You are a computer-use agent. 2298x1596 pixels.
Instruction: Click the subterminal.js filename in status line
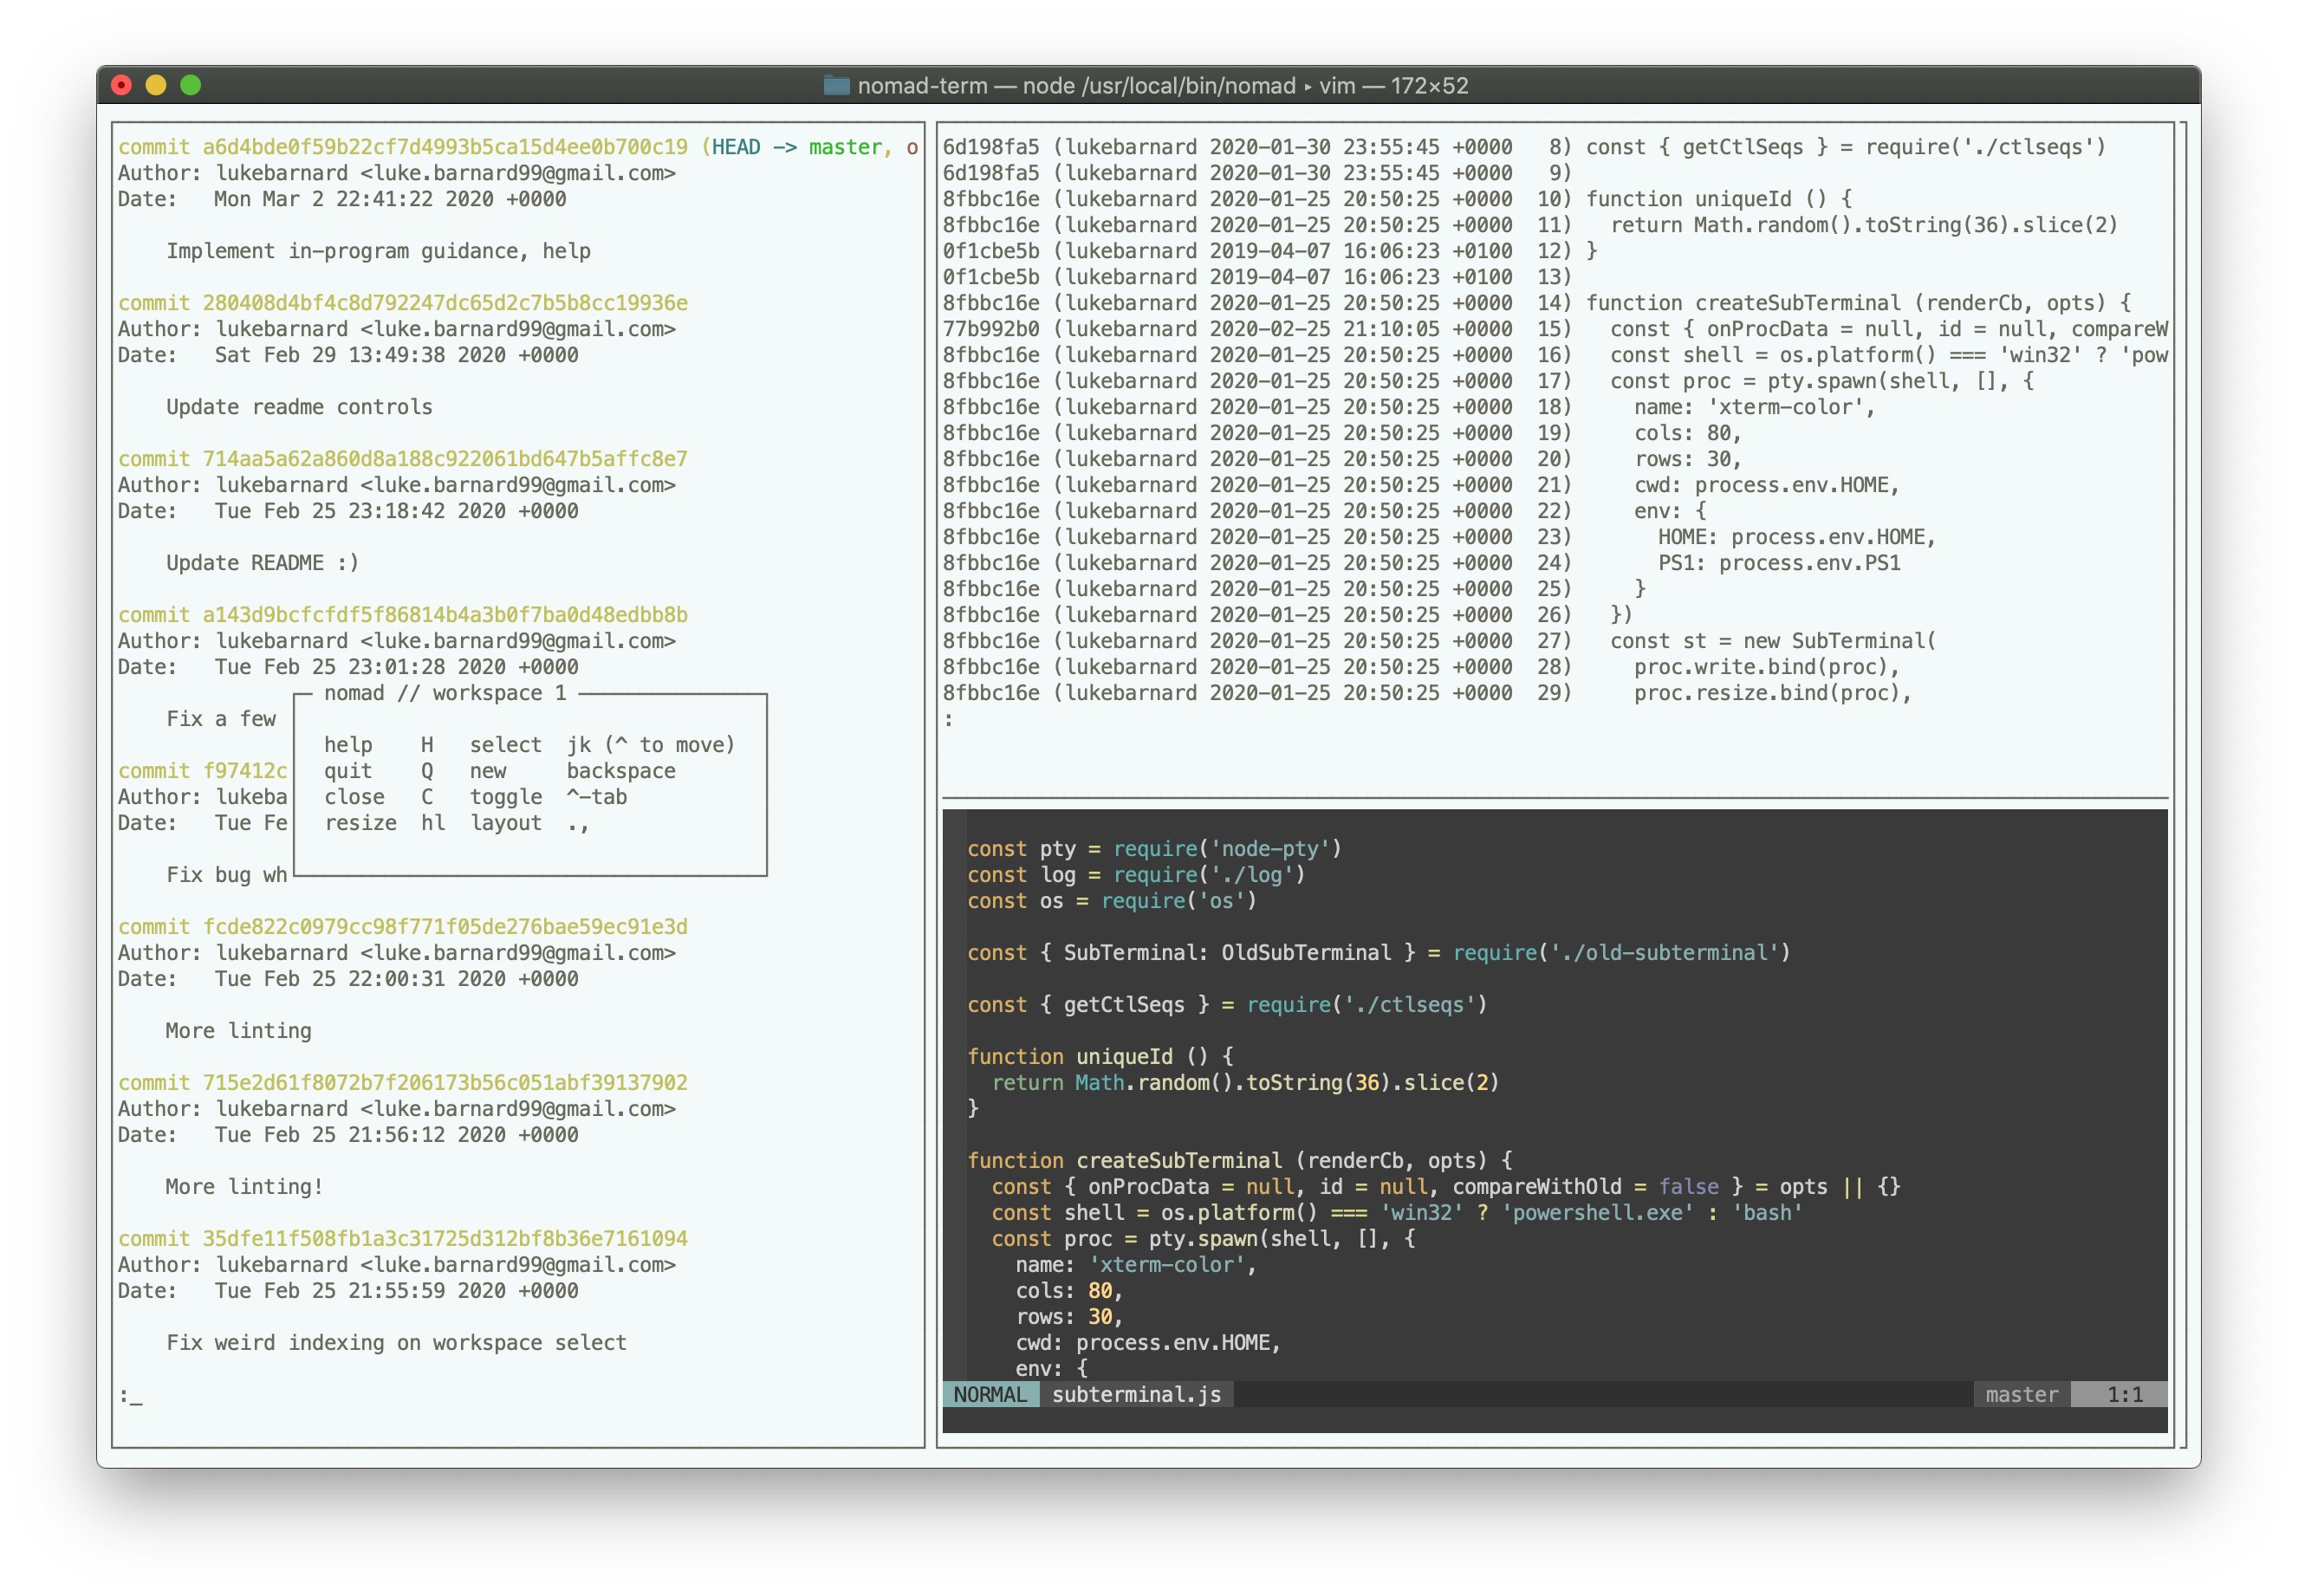click(x=1135, y=1394)
